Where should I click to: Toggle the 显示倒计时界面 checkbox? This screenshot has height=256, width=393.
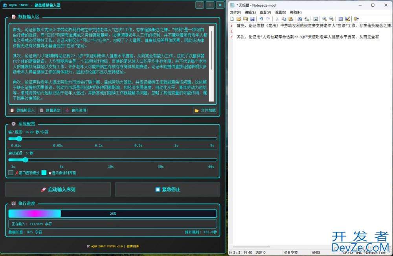[44, 172]
